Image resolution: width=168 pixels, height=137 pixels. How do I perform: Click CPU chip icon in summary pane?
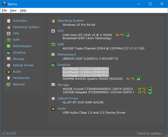[x=53, y=31]
